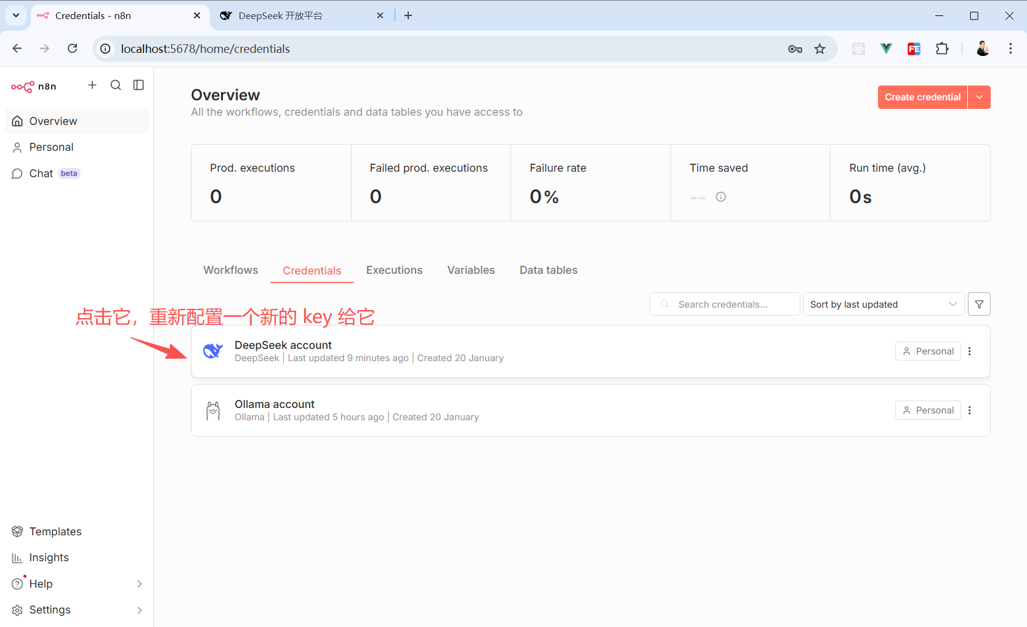Open the search icon in sidebar header
This screenshot has width=1027, height=627.
(x=116, y=85)
